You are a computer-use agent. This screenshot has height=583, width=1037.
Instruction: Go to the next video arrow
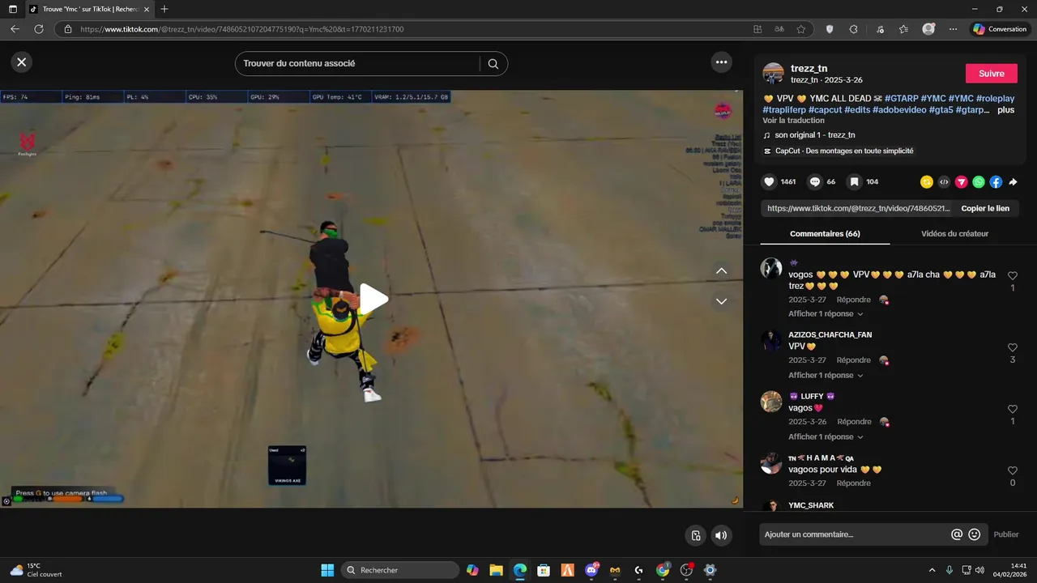721,301
